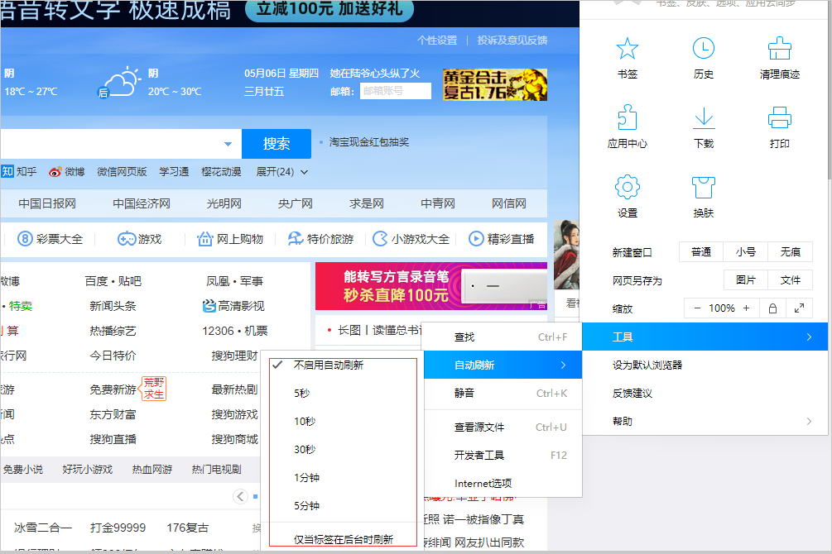Select 5分钟 auto refresh interval
Screen dimensions: 832x554
tap(344, 505)
